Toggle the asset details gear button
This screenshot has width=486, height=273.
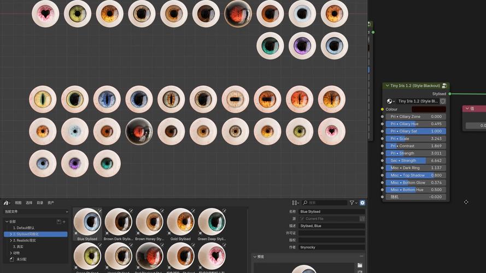362,203
